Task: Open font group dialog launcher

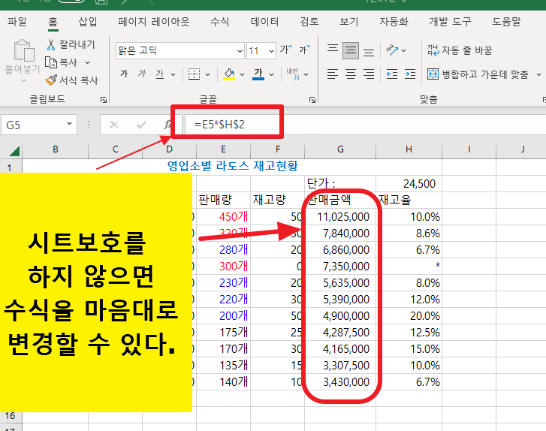Action: 312,100
